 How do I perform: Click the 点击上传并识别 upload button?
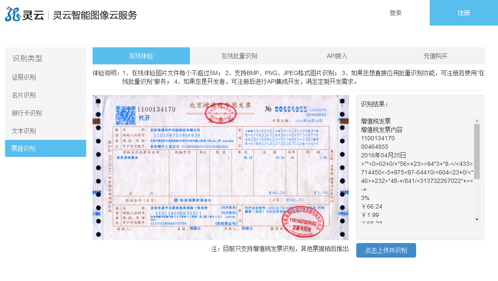tap(386, 250)
